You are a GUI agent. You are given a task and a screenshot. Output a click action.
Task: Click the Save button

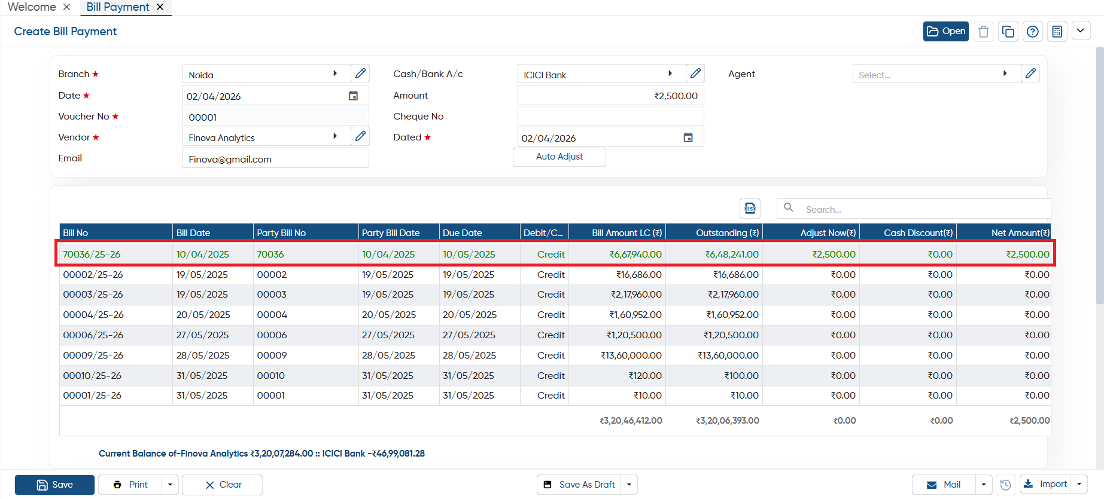click(x=54, y=485)
